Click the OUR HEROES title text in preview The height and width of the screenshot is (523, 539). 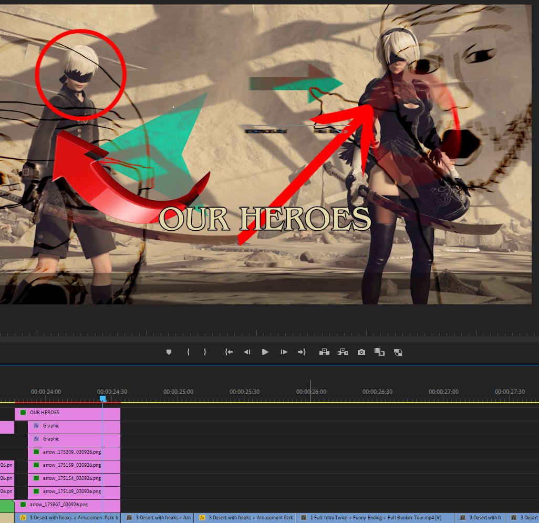click(265, 219)
